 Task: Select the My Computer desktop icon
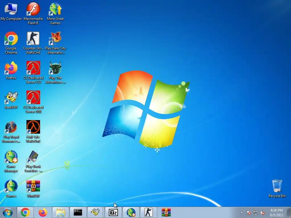[11, 12]
